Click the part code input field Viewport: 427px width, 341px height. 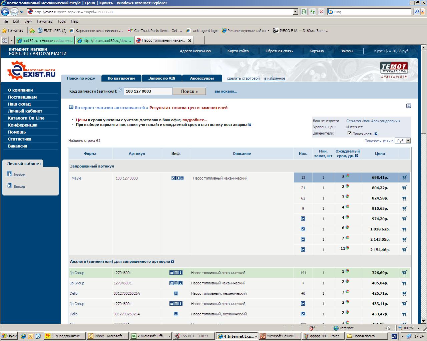(148, 91)
